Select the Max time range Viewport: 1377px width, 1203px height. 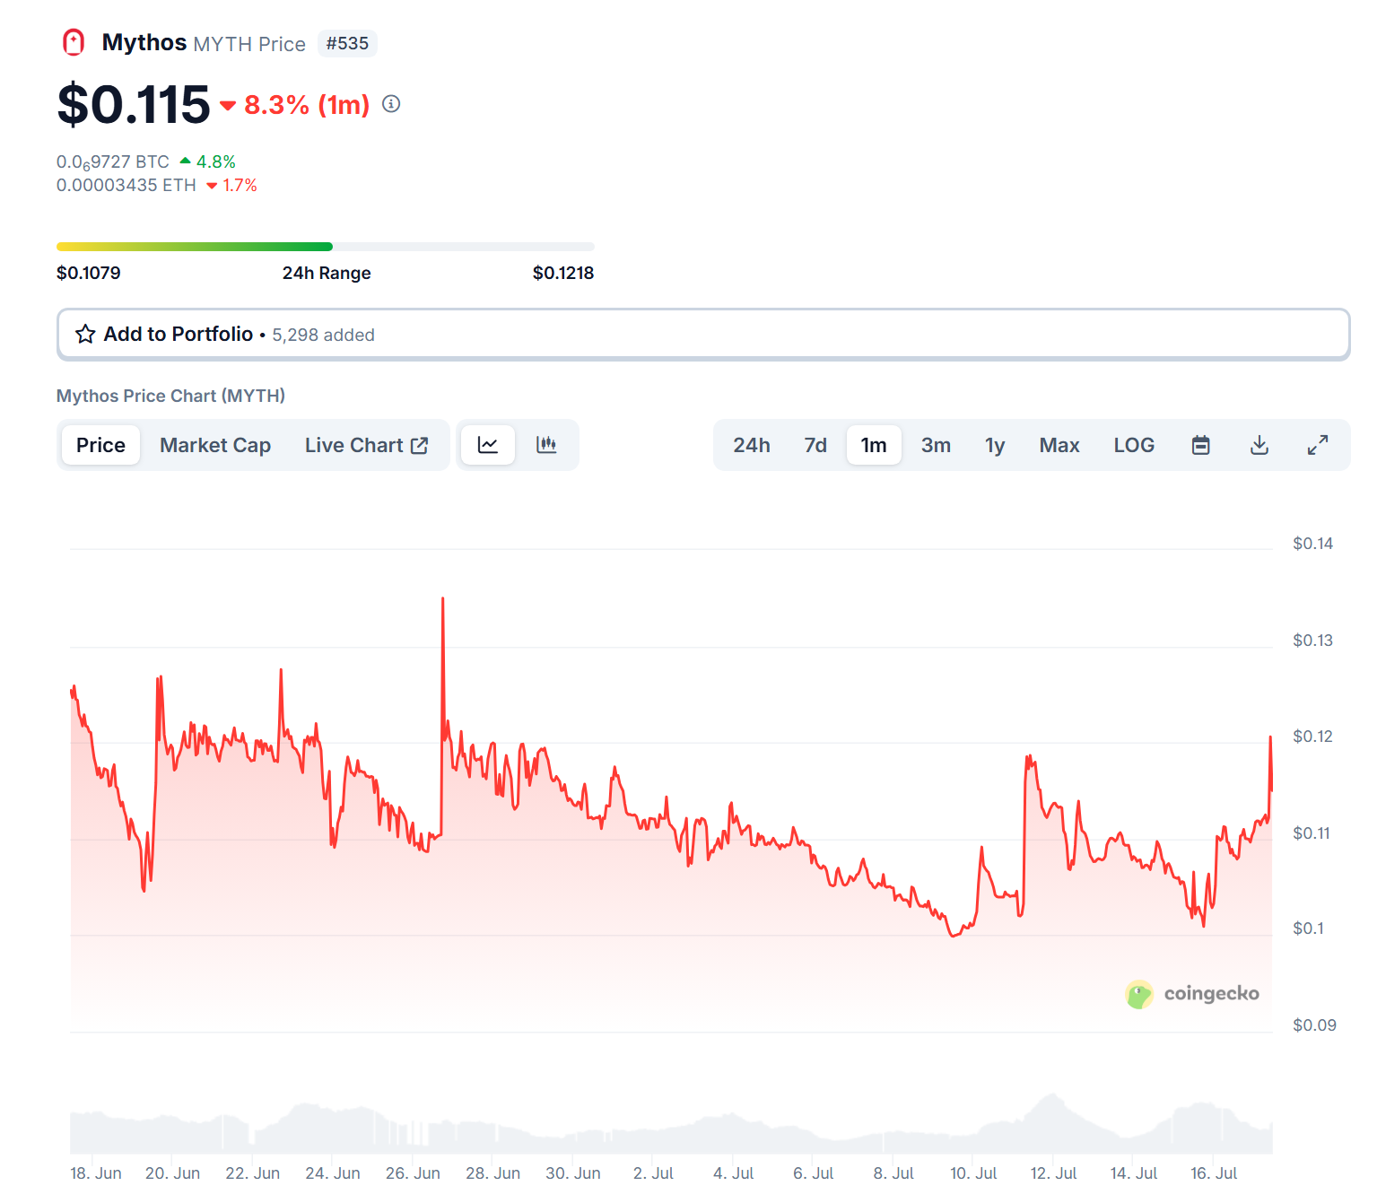[x=1059, y=445]
